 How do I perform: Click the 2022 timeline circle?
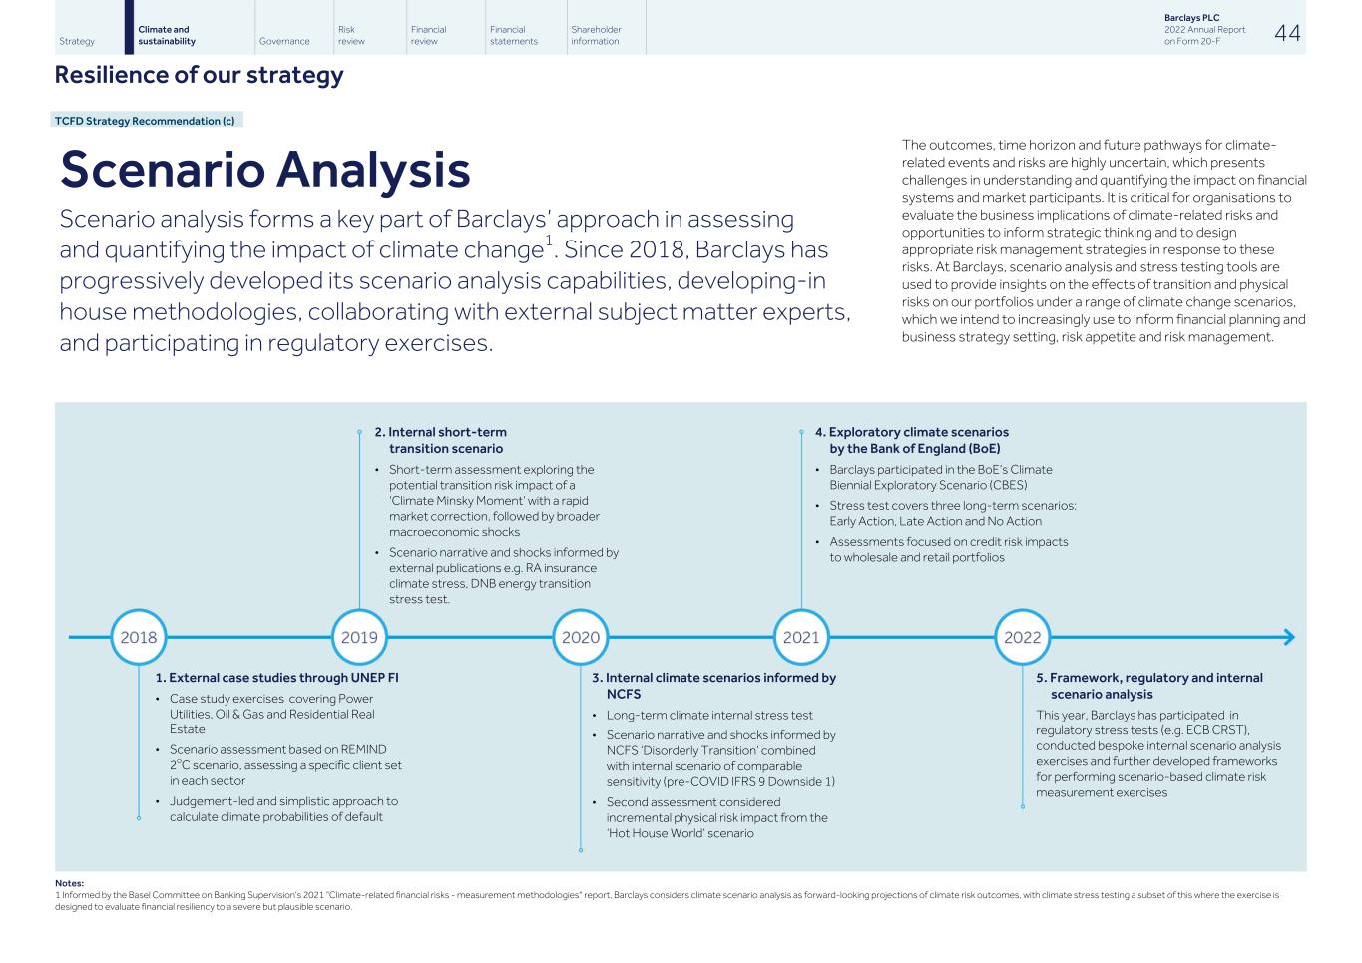point(1022,637)
